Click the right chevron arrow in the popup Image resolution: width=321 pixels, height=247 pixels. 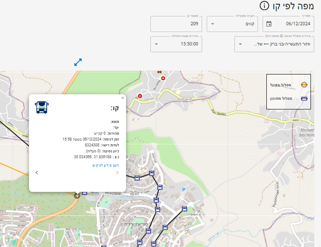click(x=117, y=173)
